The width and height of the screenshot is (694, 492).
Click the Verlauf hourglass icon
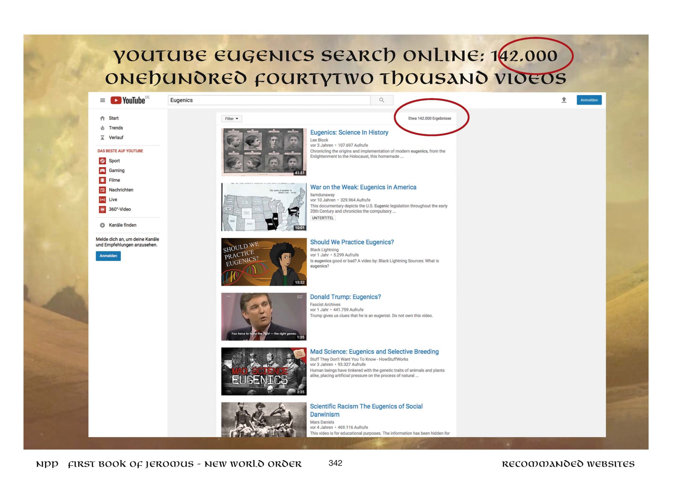[x=102, y=138]
